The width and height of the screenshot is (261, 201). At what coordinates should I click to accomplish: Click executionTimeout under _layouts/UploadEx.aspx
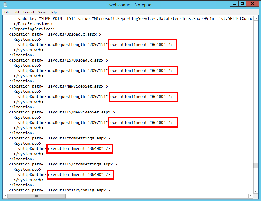coord(138,45)
